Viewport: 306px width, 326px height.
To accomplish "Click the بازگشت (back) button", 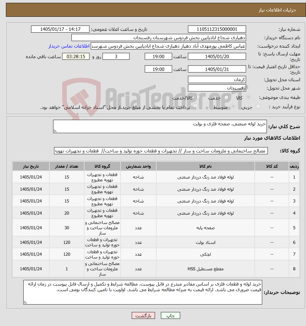I will [x=143, y=315].
